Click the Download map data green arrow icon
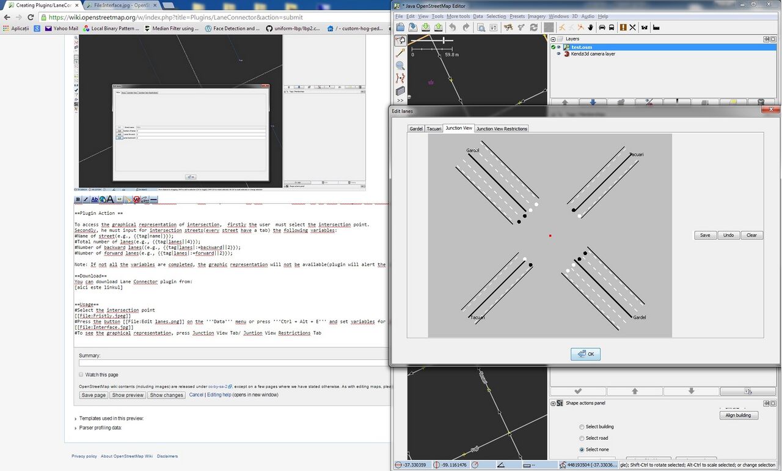 tap(426, 27)
